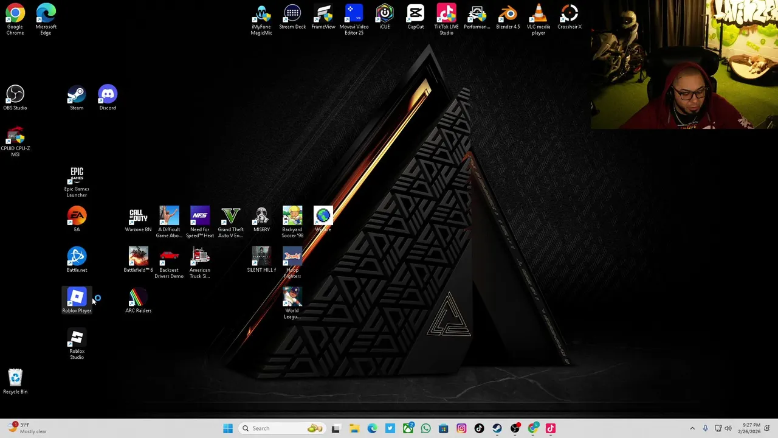The height and width of the screenshot is (438, 778).
Task: Switch to TikTok LIVE Studio on taskbar
Action: (x=551, y=428)
